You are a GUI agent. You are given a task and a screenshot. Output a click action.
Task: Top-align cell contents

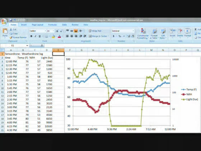(67, 31)
